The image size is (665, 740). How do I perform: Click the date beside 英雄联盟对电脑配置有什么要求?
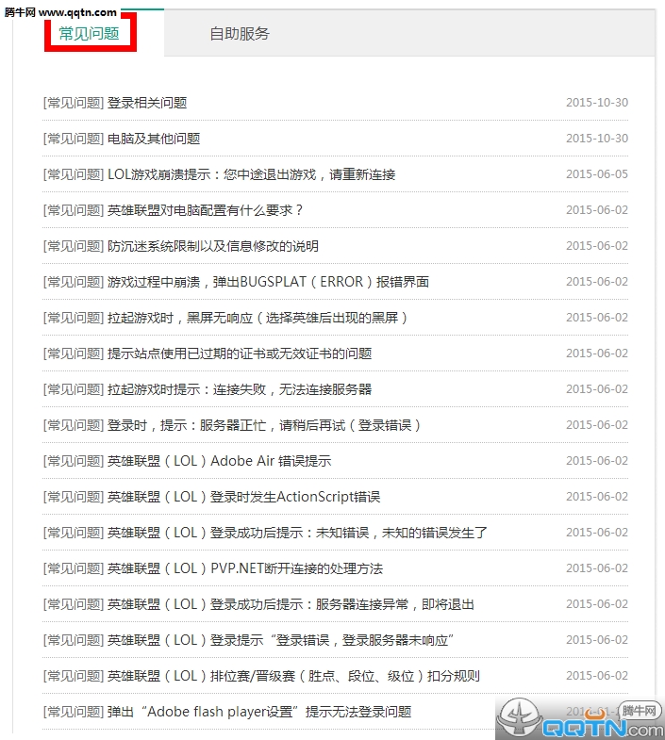click(x=597, y=210)
